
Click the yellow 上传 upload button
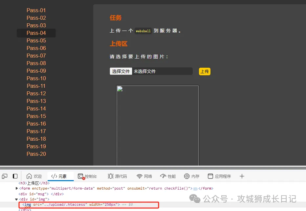point(205,72)
